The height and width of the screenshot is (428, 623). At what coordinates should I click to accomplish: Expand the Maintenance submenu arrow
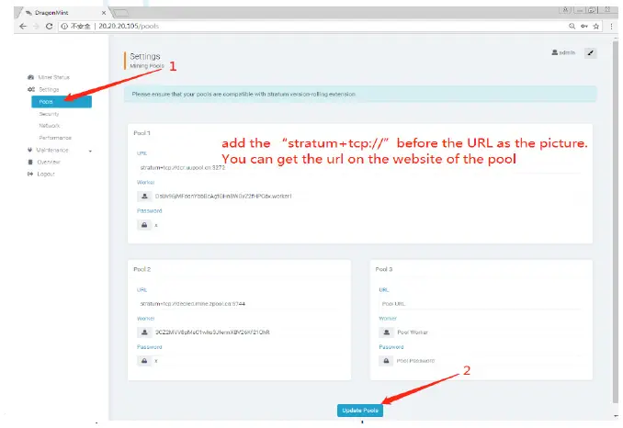click(91, 151)
